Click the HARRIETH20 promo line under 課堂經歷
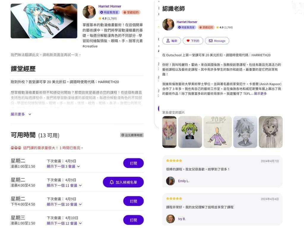This screenshot has width=304, height=228. pos(65,82)
